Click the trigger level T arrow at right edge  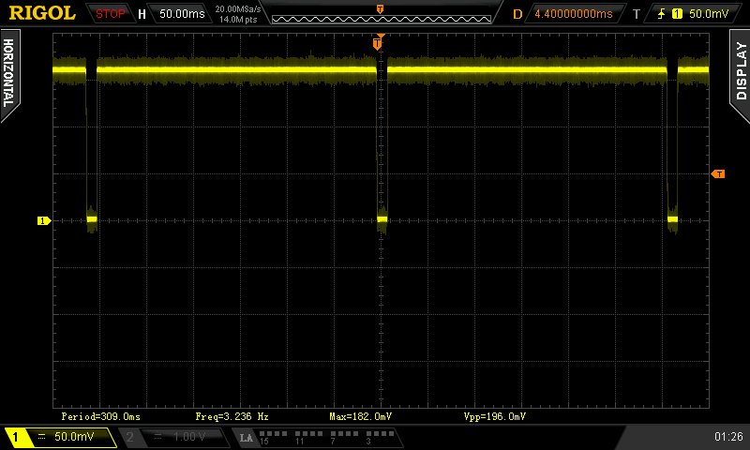pyautogui.click(x=718, y=174)
